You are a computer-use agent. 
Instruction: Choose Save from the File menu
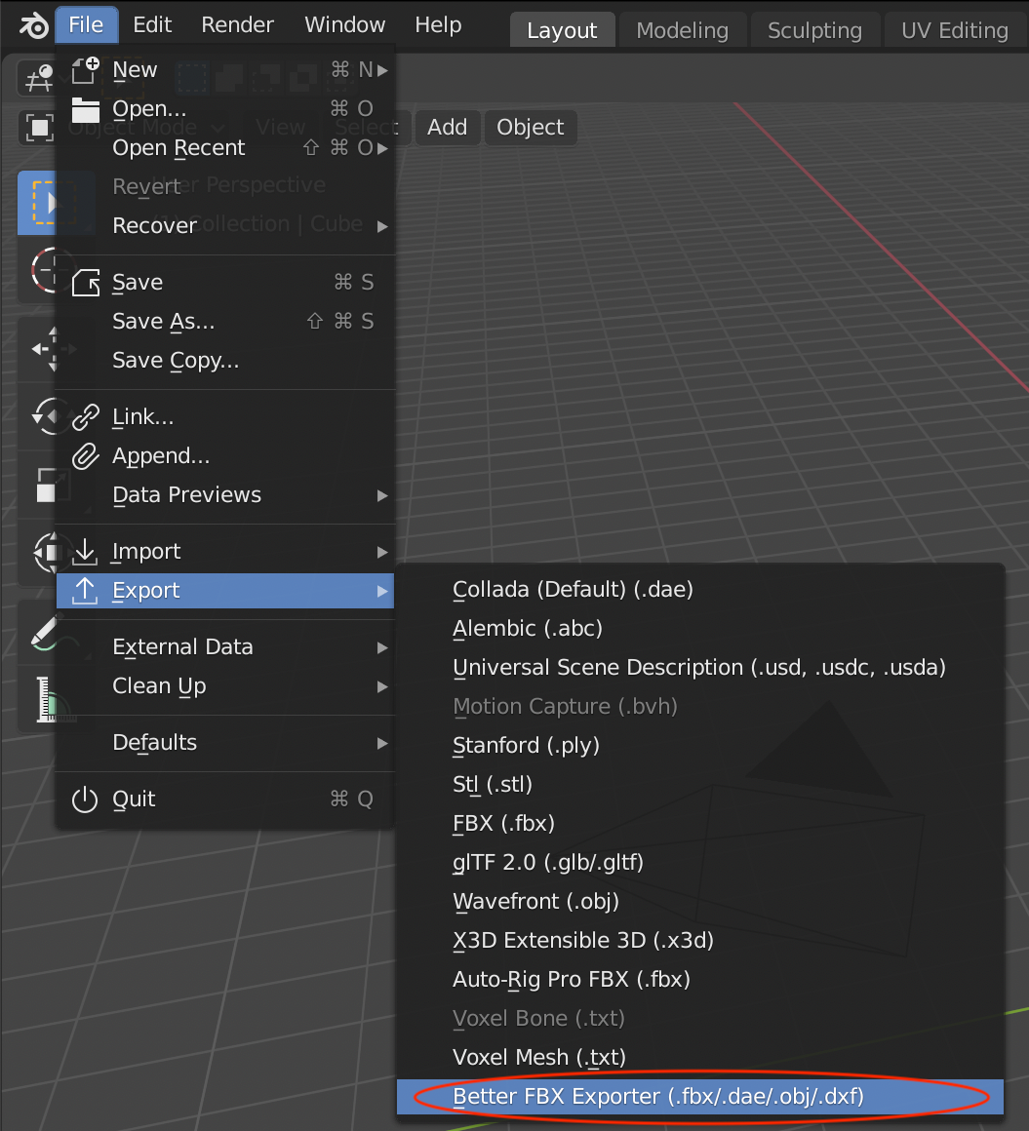point(226,282)
